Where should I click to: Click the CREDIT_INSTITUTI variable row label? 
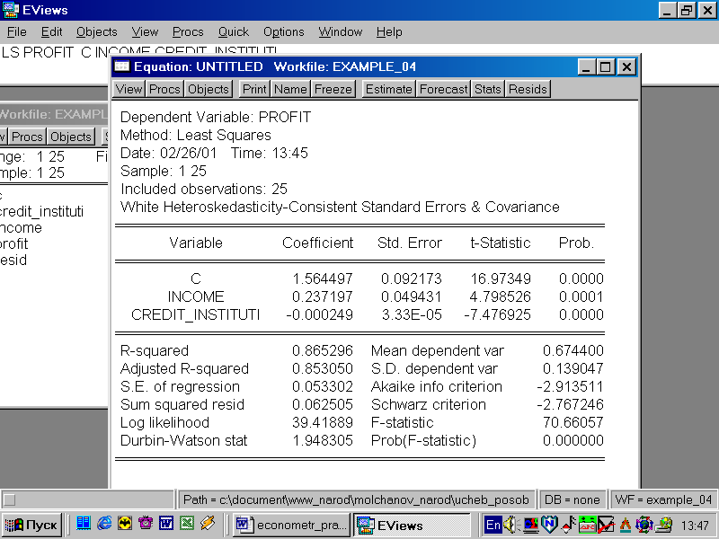click(x=195, y=315)
